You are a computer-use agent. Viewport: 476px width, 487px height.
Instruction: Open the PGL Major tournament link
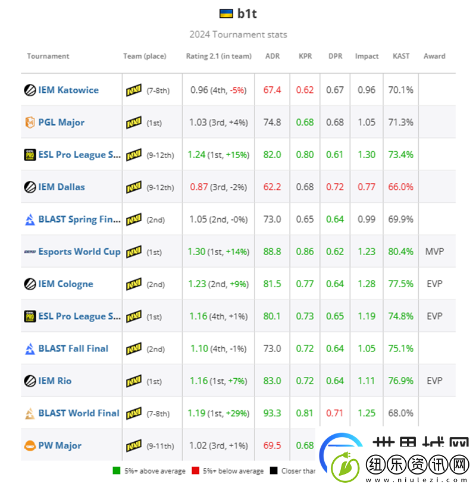(61, 122)
